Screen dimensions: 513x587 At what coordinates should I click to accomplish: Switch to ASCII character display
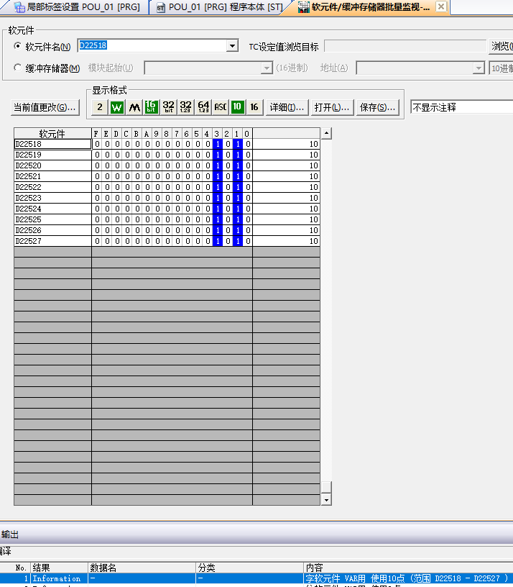point(221,107)
